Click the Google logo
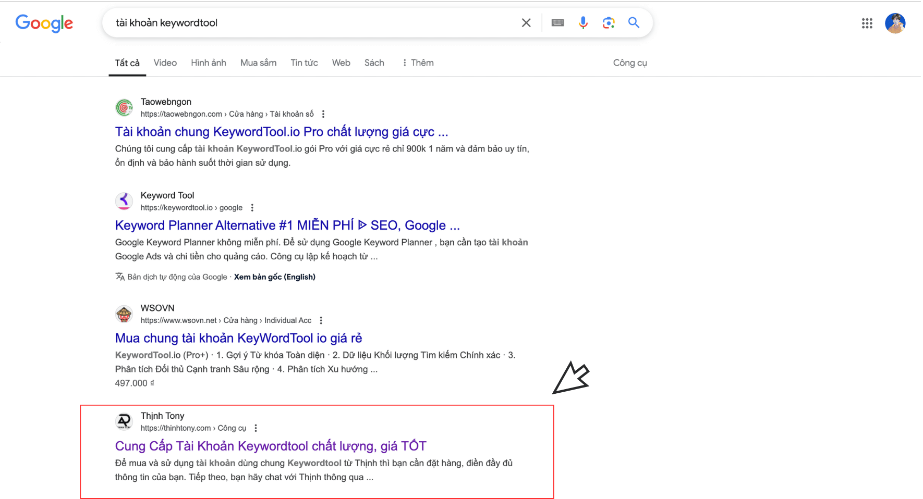 click(44, 23)
